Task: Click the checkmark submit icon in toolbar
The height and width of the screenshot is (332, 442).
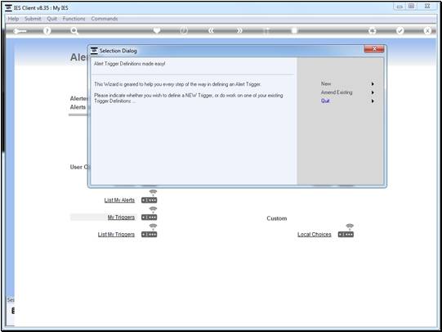Action: pyautogui.click(x=400, y=30)
